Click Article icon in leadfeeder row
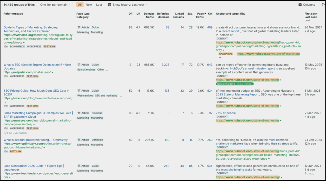This screenshot has height=181, width=326. (x=79, y=166)
